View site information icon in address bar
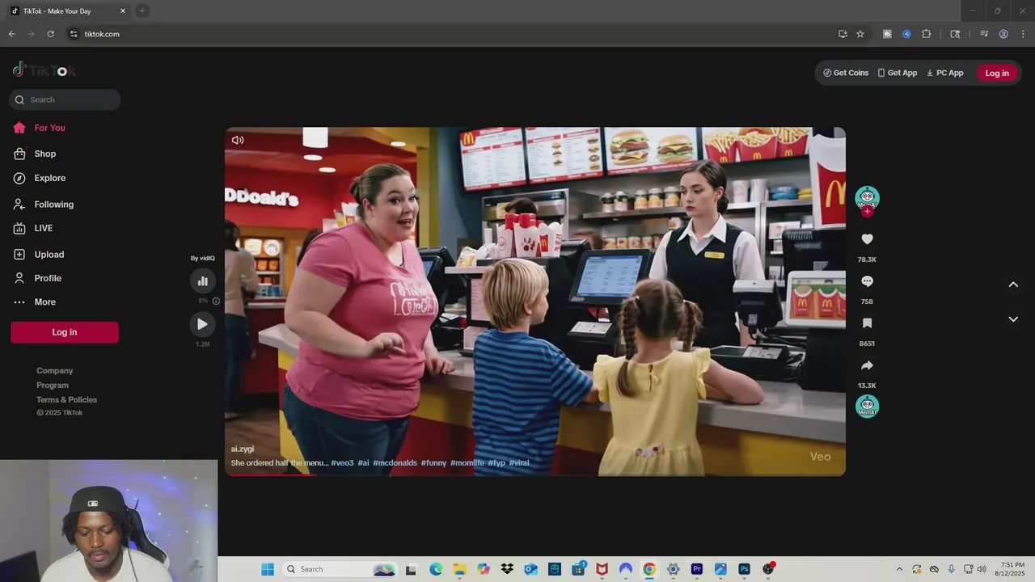 pyautogui.click(x=74, y=34)
